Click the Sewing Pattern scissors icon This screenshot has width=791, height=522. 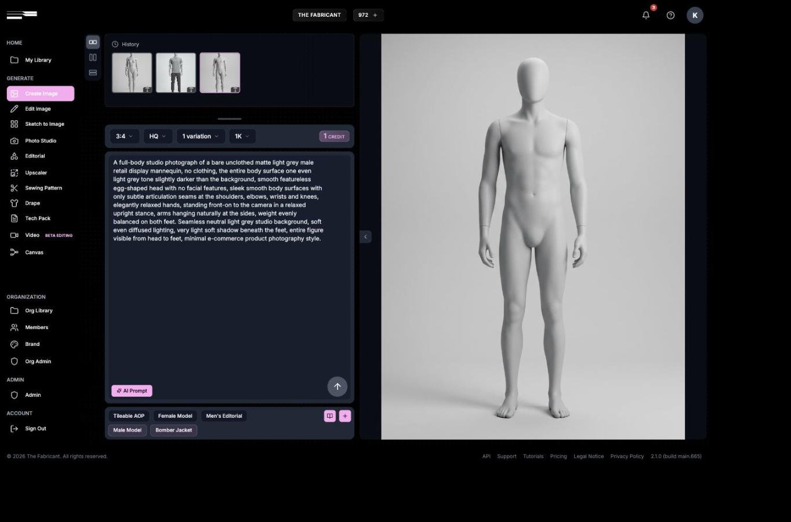pyautogui.click(x=14, y=188)
